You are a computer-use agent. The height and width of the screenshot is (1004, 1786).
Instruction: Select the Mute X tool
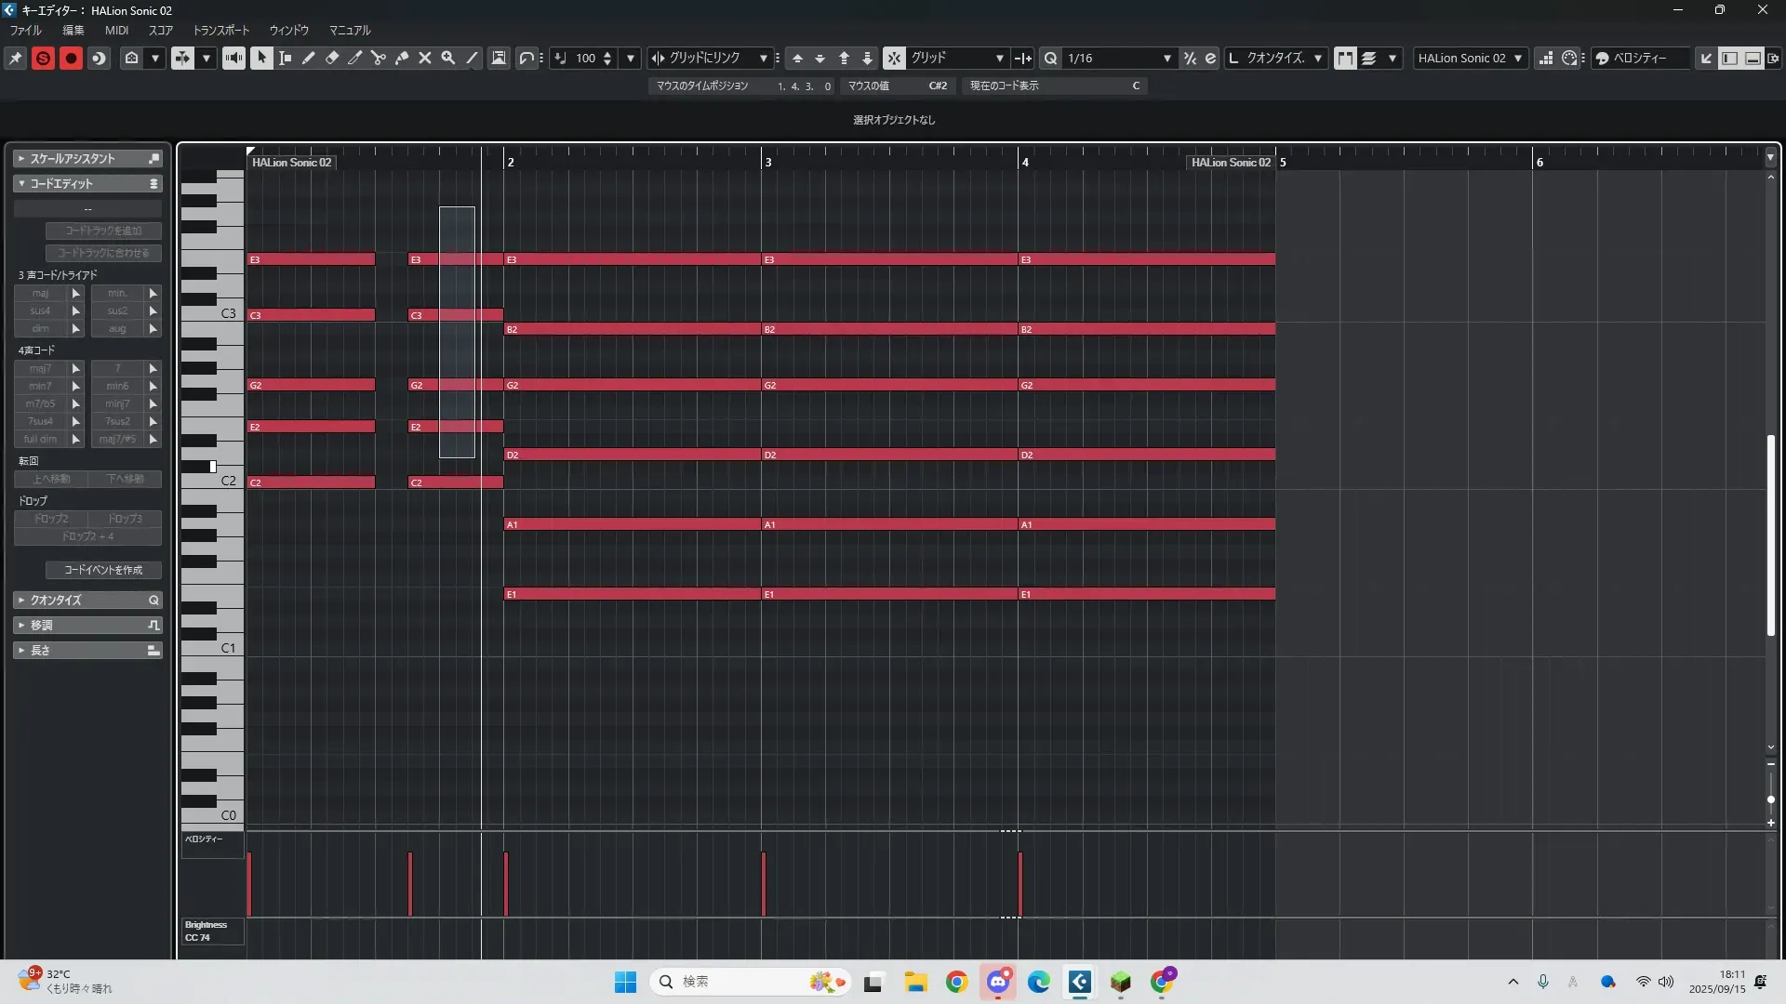425,59
